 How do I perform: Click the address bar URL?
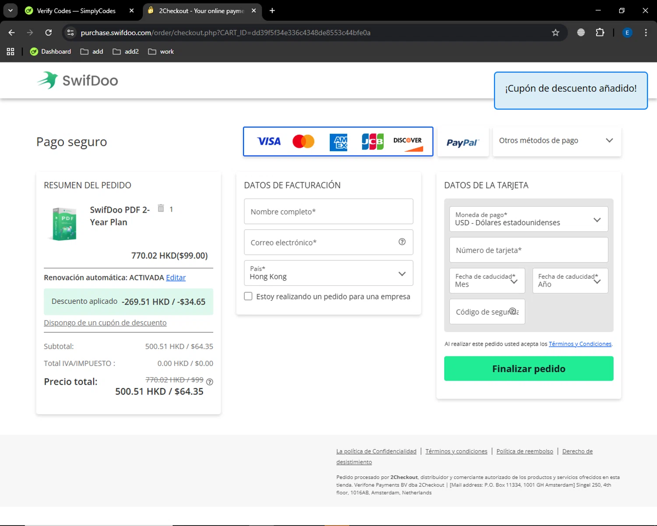[226, 32]
